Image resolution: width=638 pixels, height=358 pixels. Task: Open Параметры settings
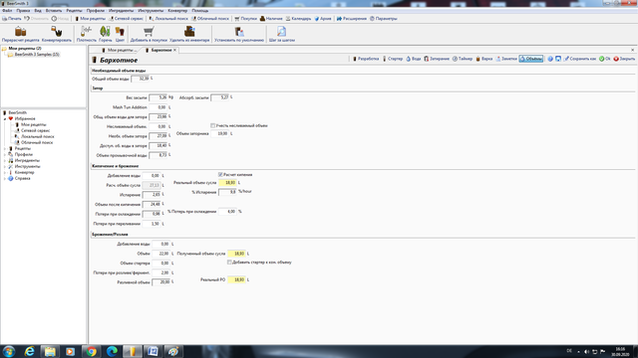pos(383,19)
